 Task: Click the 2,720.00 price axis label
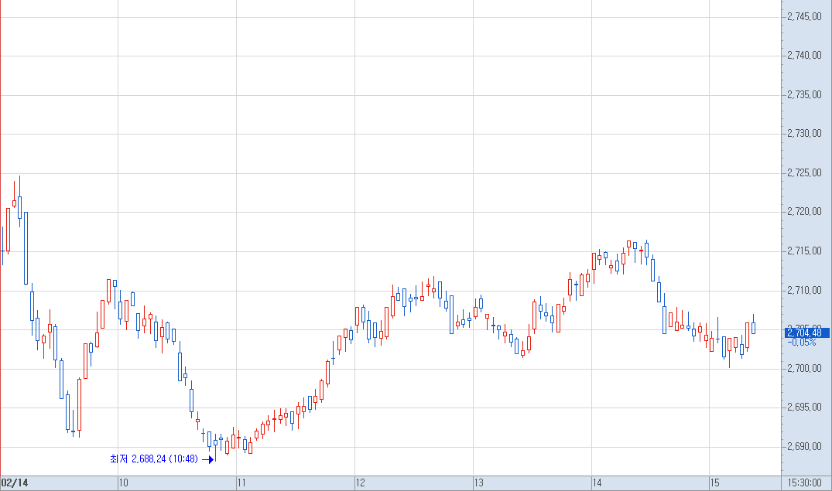804,211
